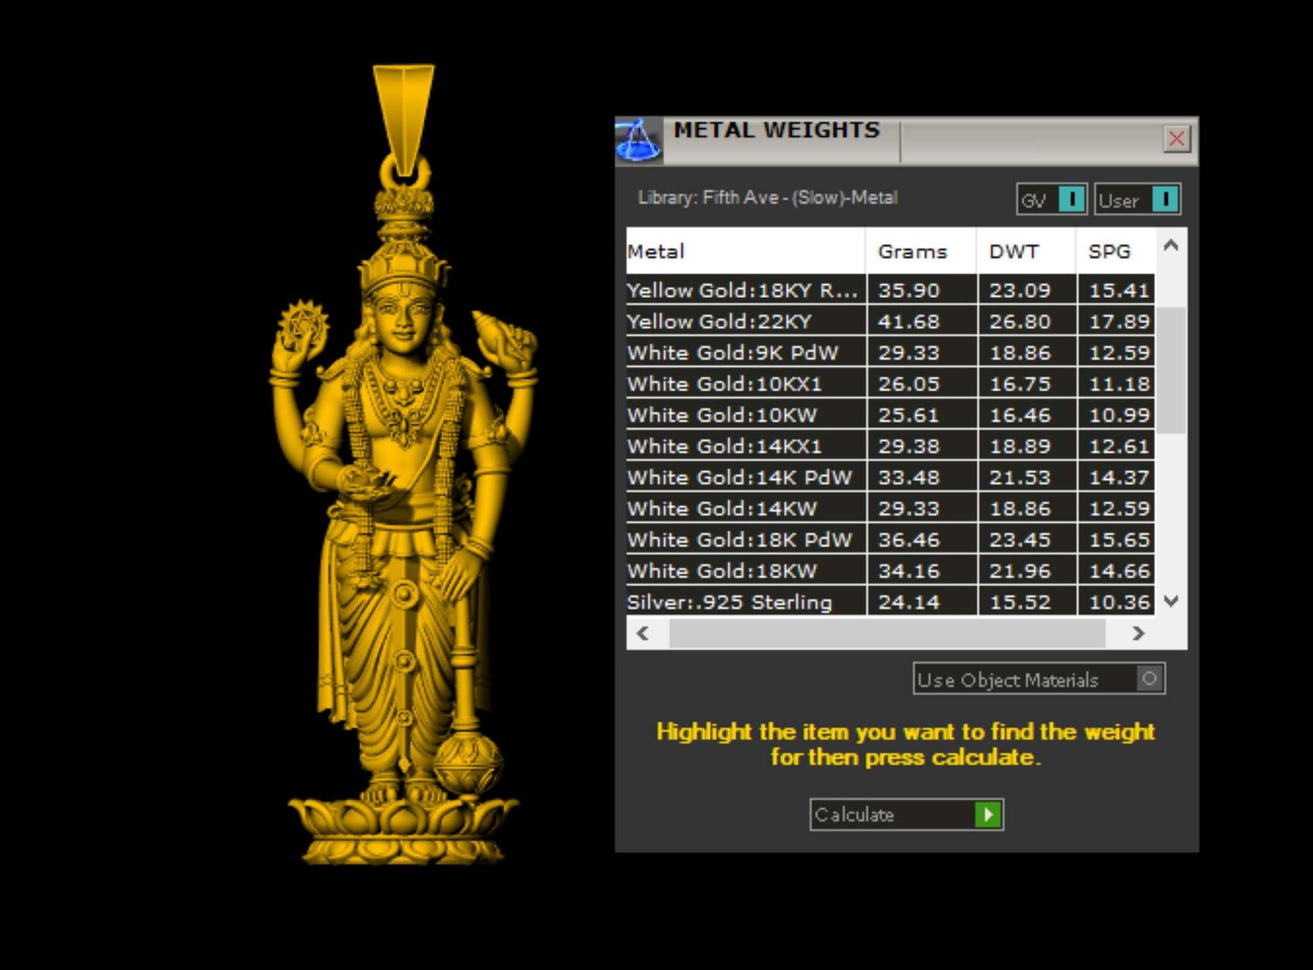Click horizontal scrollbar left arrow

[x=643, y=634]
